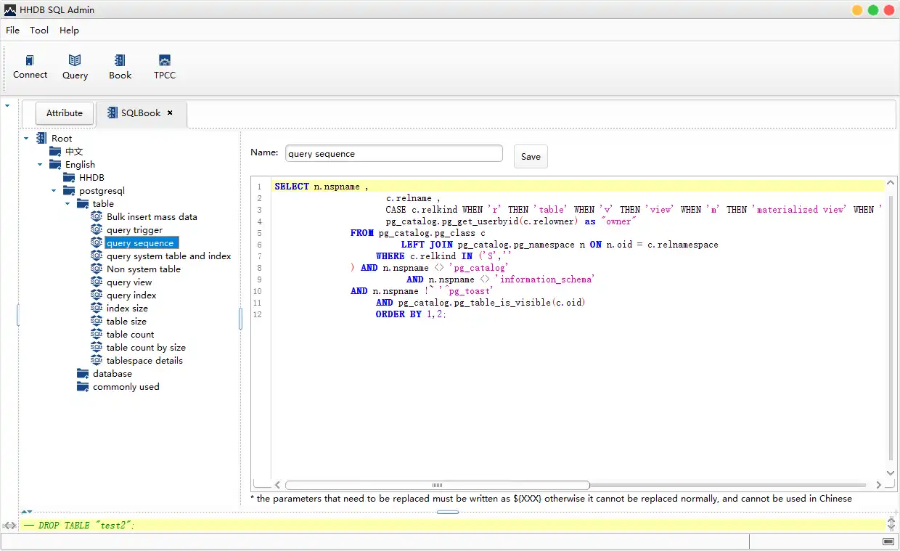This screenshot has height=551, width=900.
Task: Close the SQLBook tab
Action: click(x=170, y=113)
